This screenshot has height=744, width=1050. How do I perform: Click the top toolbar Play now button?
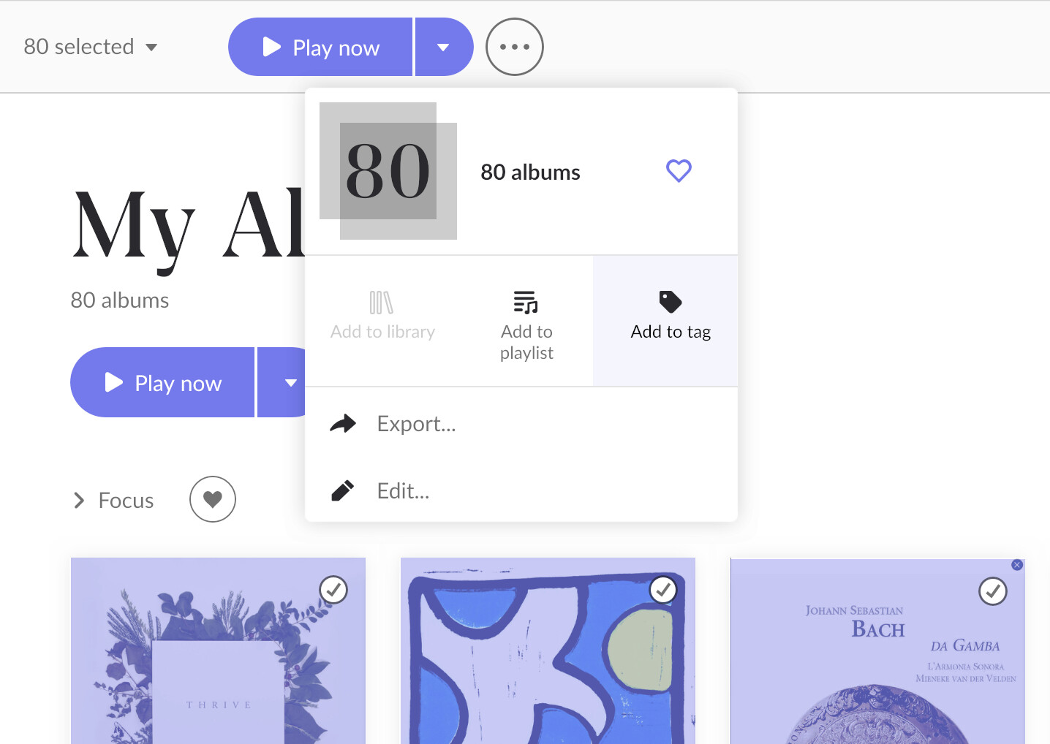tap(320, 47)
